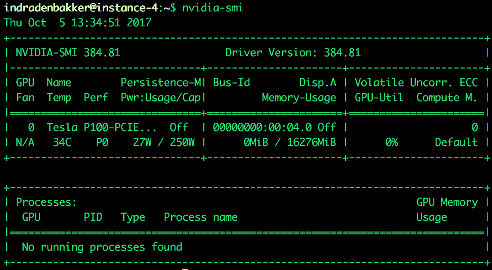Screen dimensions: 492x270
Task: Click the 'Compute M.' column header
Action: tap(447, 98)
